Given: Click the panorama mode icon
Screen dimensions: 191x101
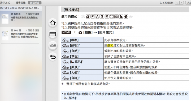Looking at the screenshot, I should [x=112, y=16].
